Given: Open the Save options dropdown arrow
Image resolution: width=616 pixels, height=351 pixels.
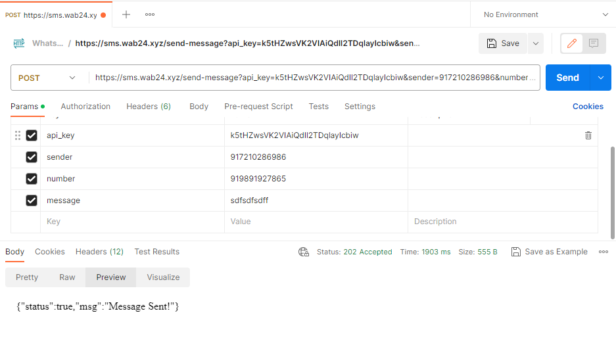Looking at the screenshot, I should (x=536, y=43).
